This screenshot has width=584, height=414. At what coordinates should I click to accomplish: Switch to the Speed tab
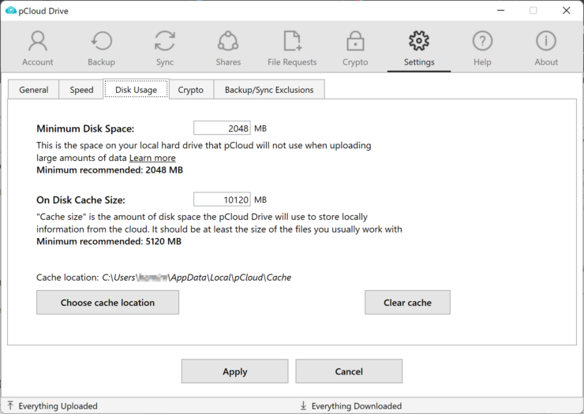click(x=81, y=90)
